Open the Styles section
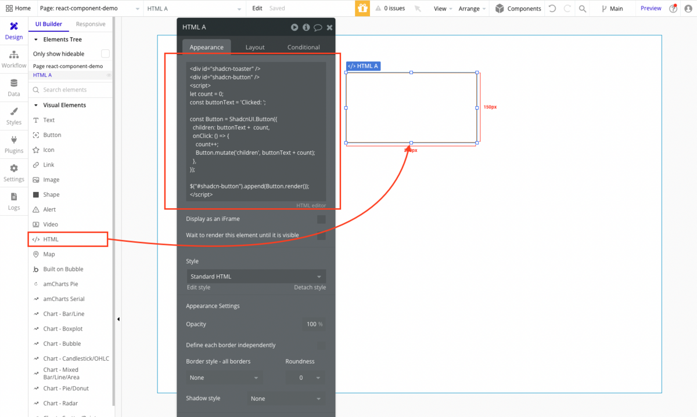Screen dimensions: 697x417 14,116
